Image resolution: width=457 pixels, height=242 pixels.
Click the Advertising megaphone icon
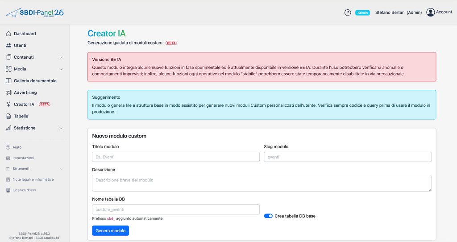(x=8, y=93)
